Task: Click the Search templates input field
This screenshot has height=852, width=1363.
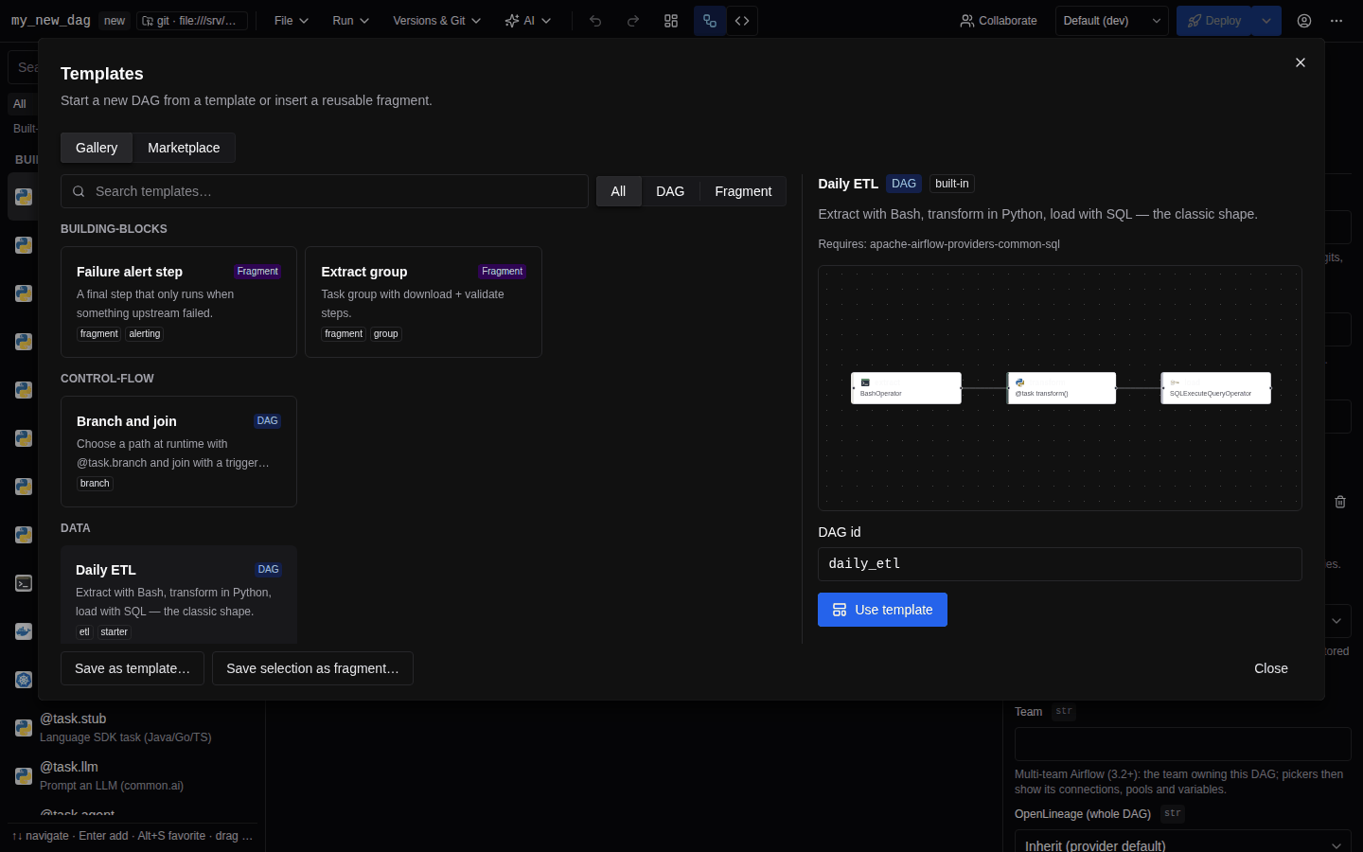Action: pos(325,191)
